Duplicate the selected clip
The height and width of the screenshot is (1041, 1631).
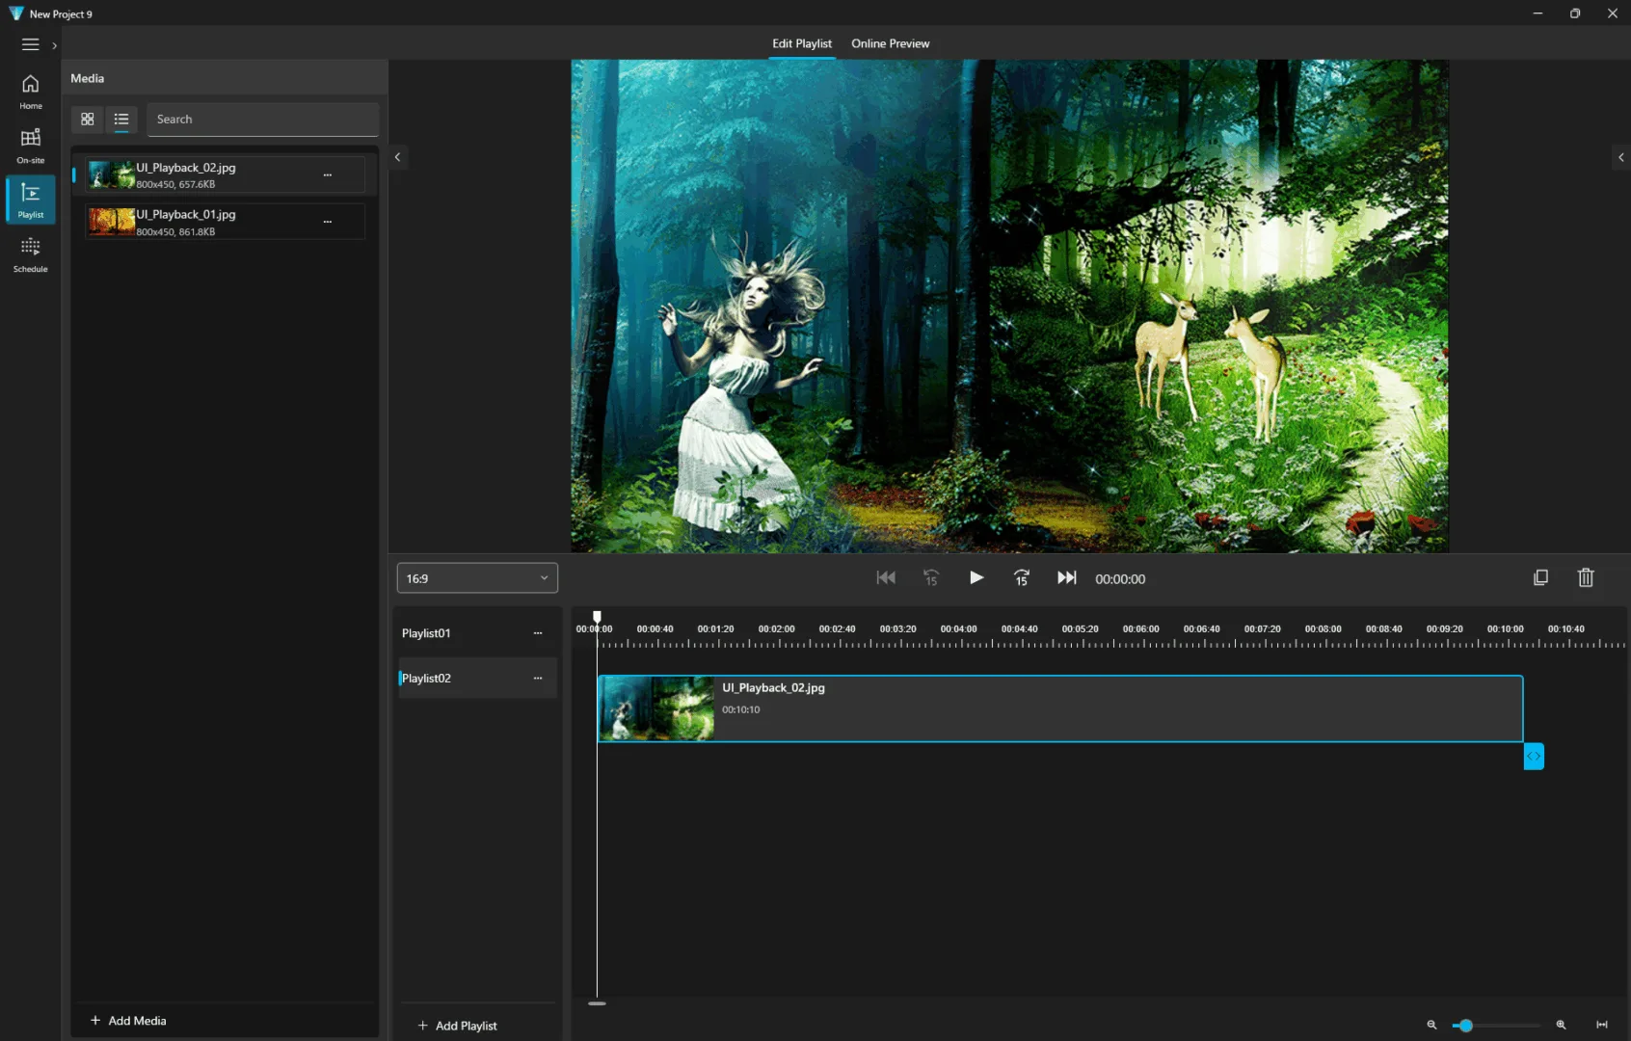(1540, 577)
